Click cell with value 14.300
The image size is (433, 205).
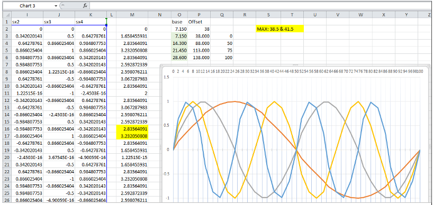click(x=179, y=43)
